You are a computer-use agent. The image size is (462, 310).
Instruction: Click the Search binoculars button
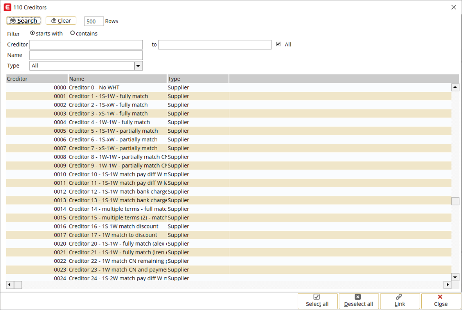(23, 21)
